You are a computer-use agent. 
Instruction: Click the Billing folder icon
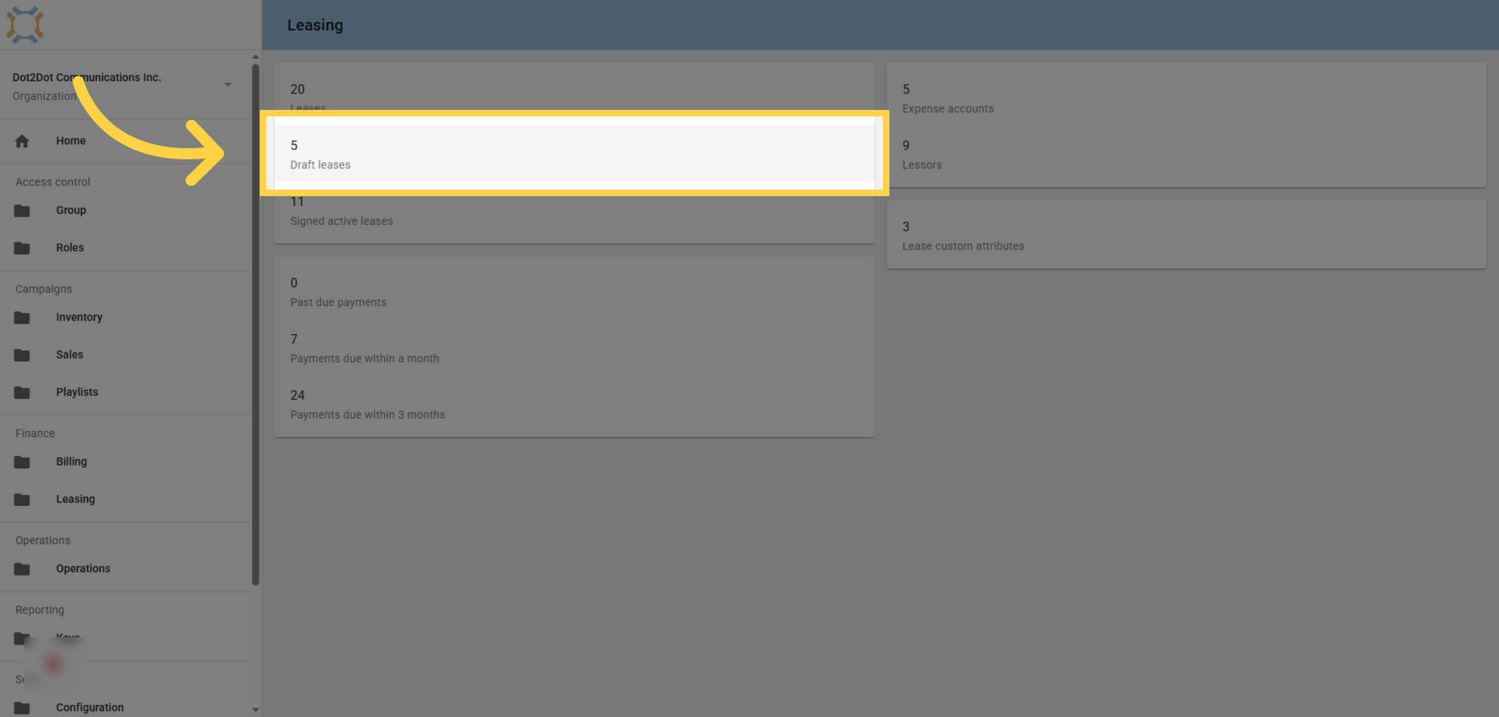point(22,462)
